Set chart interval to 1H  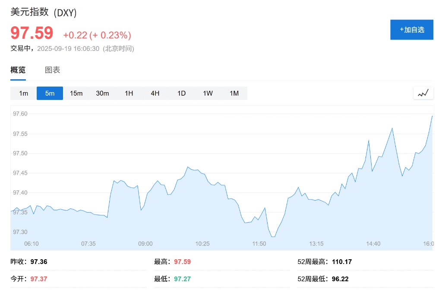point(129,93)
